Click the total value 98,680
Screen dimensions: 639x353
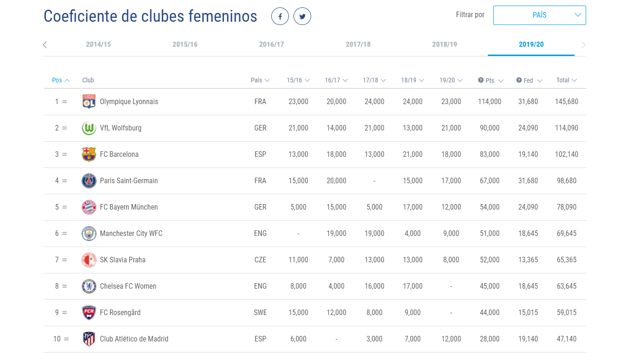pyautogui.click(x=567, y=180)
